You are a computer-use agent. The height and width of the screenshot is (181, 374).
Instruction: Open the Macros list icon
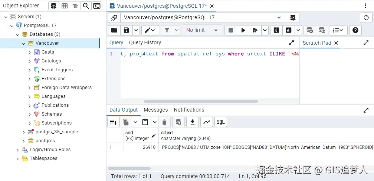(x=338, y=30)
